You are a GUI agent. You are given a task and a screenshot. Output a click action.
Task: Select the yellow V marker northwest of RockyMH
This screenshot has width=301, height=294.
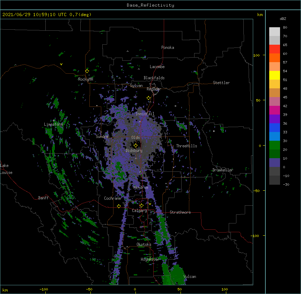pyautogui.click(x=61, y=64)
